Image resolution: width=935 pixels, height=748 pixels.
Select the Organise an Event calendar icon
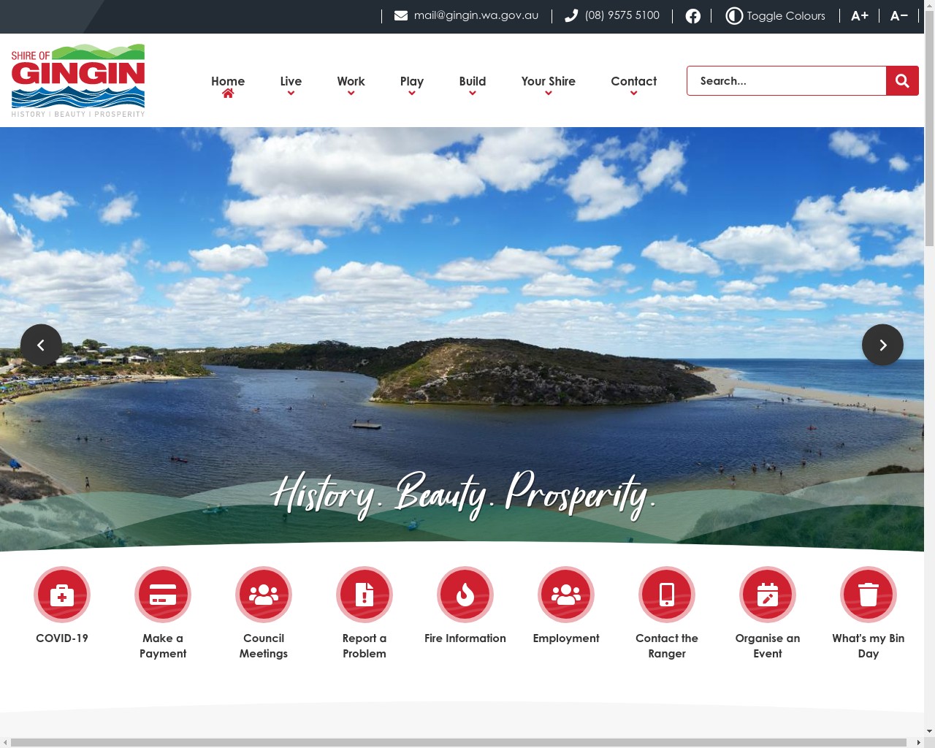click(768, 595)
